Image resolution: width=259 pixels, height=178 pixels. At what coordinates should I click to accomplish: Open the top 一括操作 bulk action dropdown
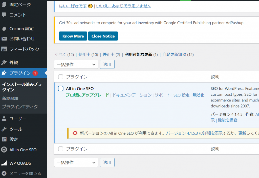click(x=76, y=64)
